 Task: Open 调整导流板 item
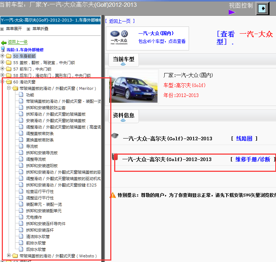[36, 159]
